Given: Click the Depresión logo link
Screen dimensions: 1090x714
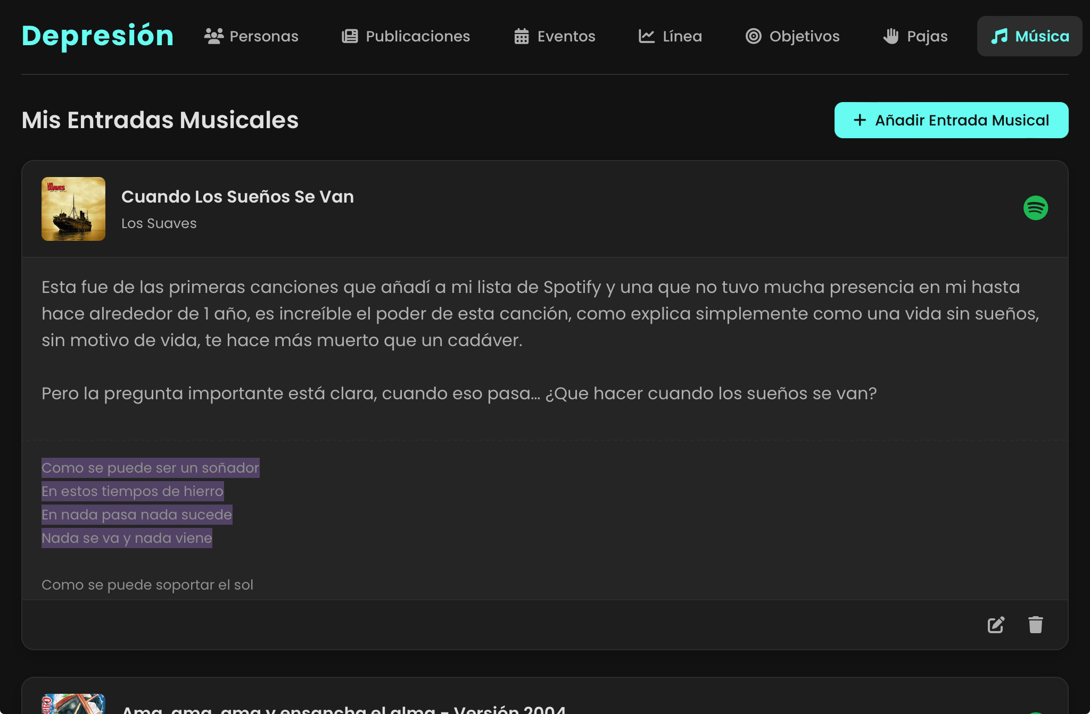Looking at the screenshot, I should click(x=98, y=36).
